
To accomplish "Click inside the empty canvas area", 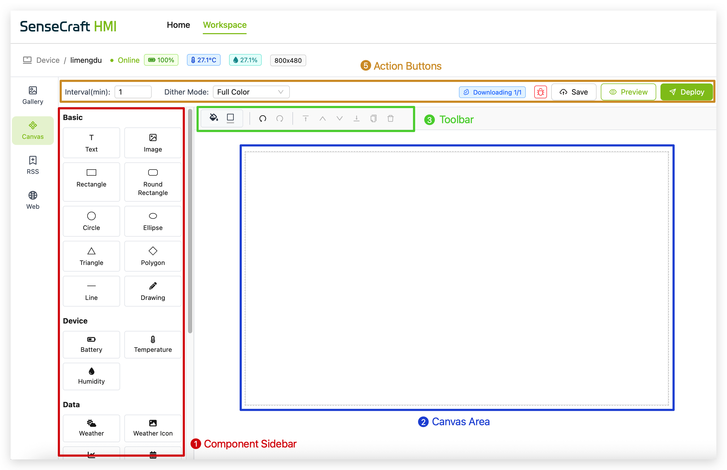I will (457, 278).
